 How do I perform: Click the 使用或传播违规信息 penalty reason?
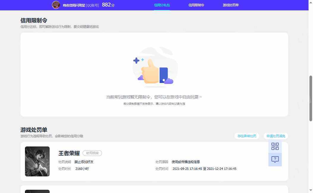click(x=186, y=162)
